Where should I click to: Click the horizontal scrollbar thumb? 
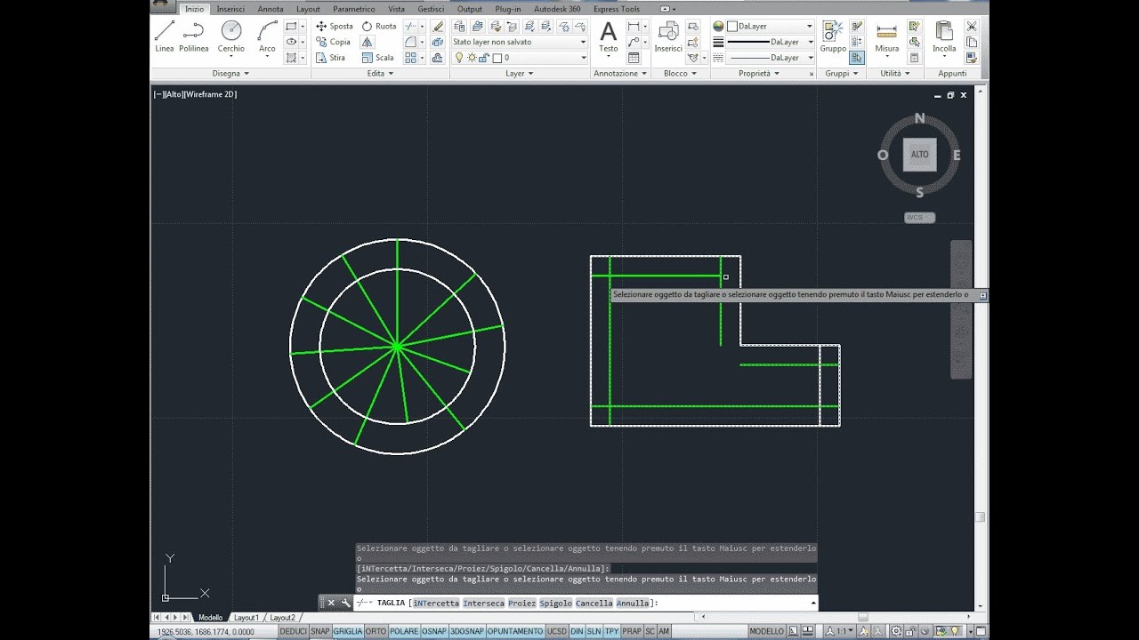pos(862,617)
